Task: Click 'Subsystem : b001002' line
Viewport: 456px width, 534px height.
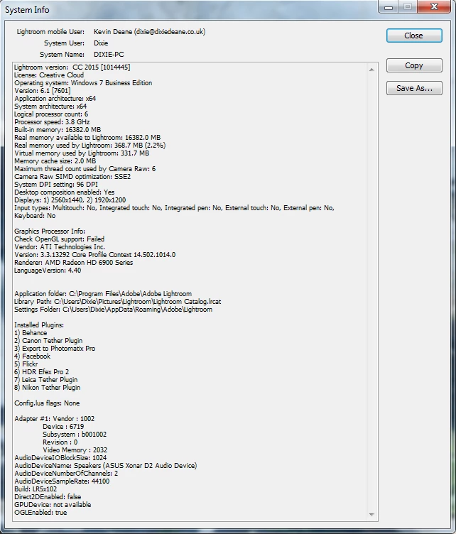Action: click(75, 435)
